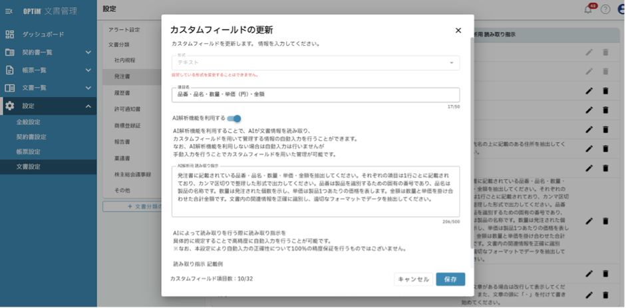
Task: Click the 帳票一覧 document icon
Action: 9,70
